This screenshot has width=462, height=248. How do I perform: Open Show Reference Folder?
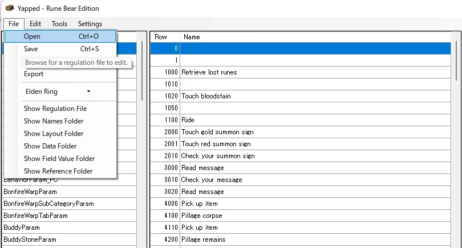(58, 171)
